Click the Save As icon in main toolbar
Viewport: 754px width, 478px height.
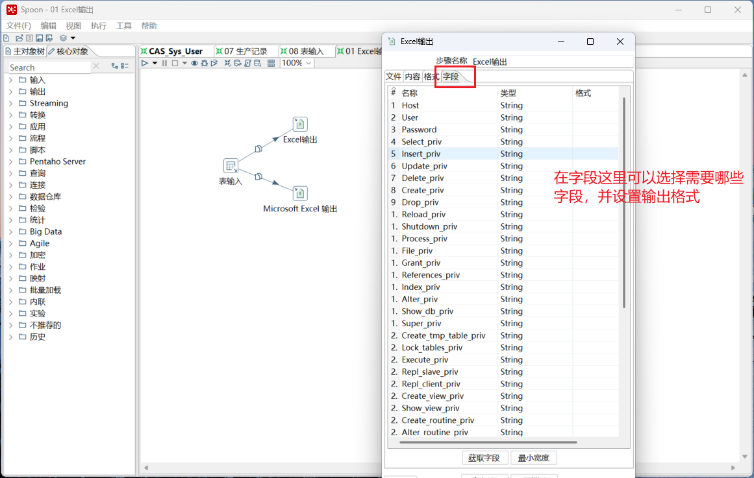point(49,38)
